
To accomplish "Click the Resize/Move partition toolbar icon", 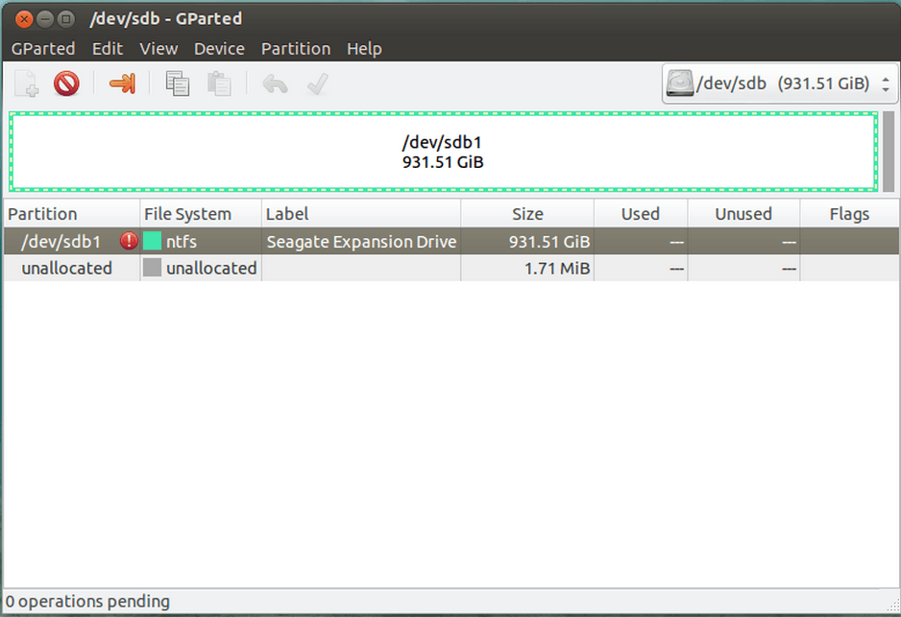I will pyautogui.click(x=122, y=84).
